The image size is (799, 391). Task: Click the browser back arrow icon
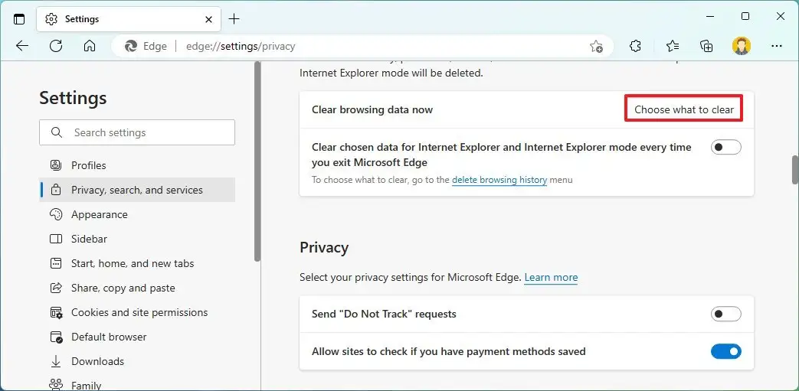coord(22,46)
